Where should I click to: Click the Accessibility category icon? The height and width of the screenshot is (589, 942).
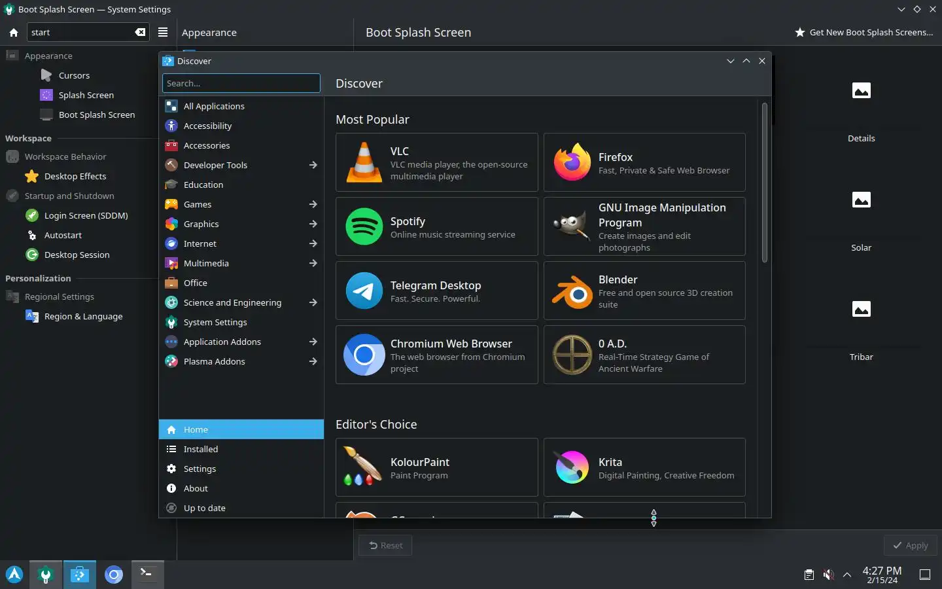point(171,126)
